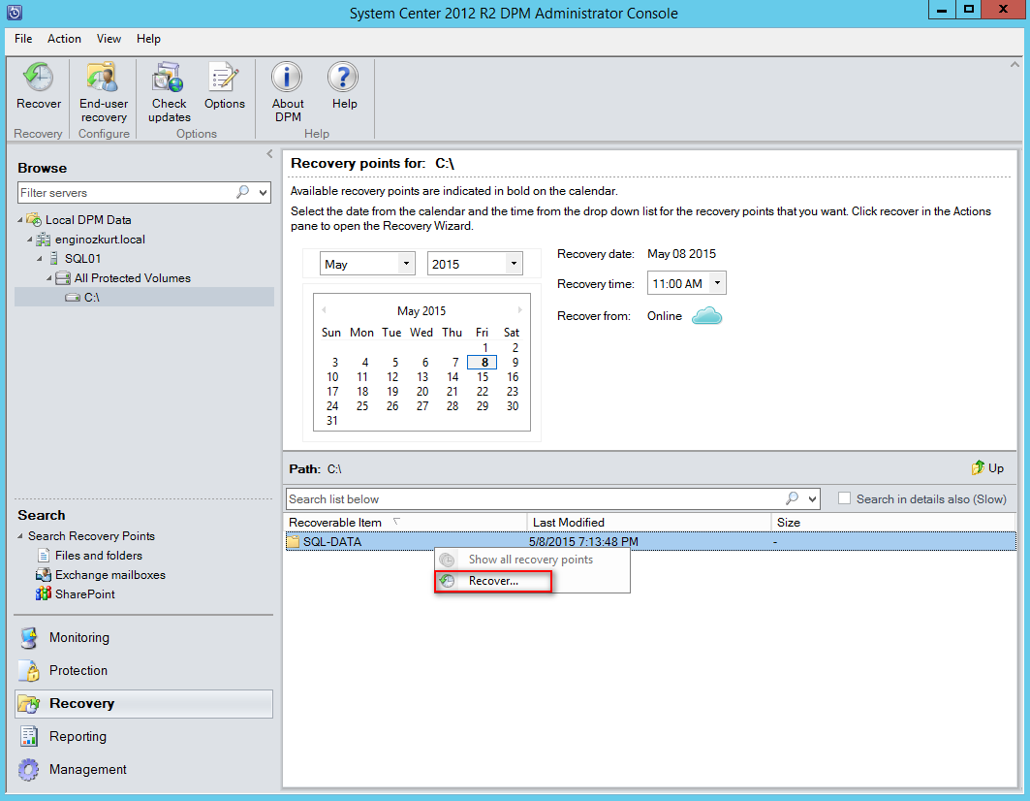
Task: Click the Search list below field
Action: (x=536, y=499)
